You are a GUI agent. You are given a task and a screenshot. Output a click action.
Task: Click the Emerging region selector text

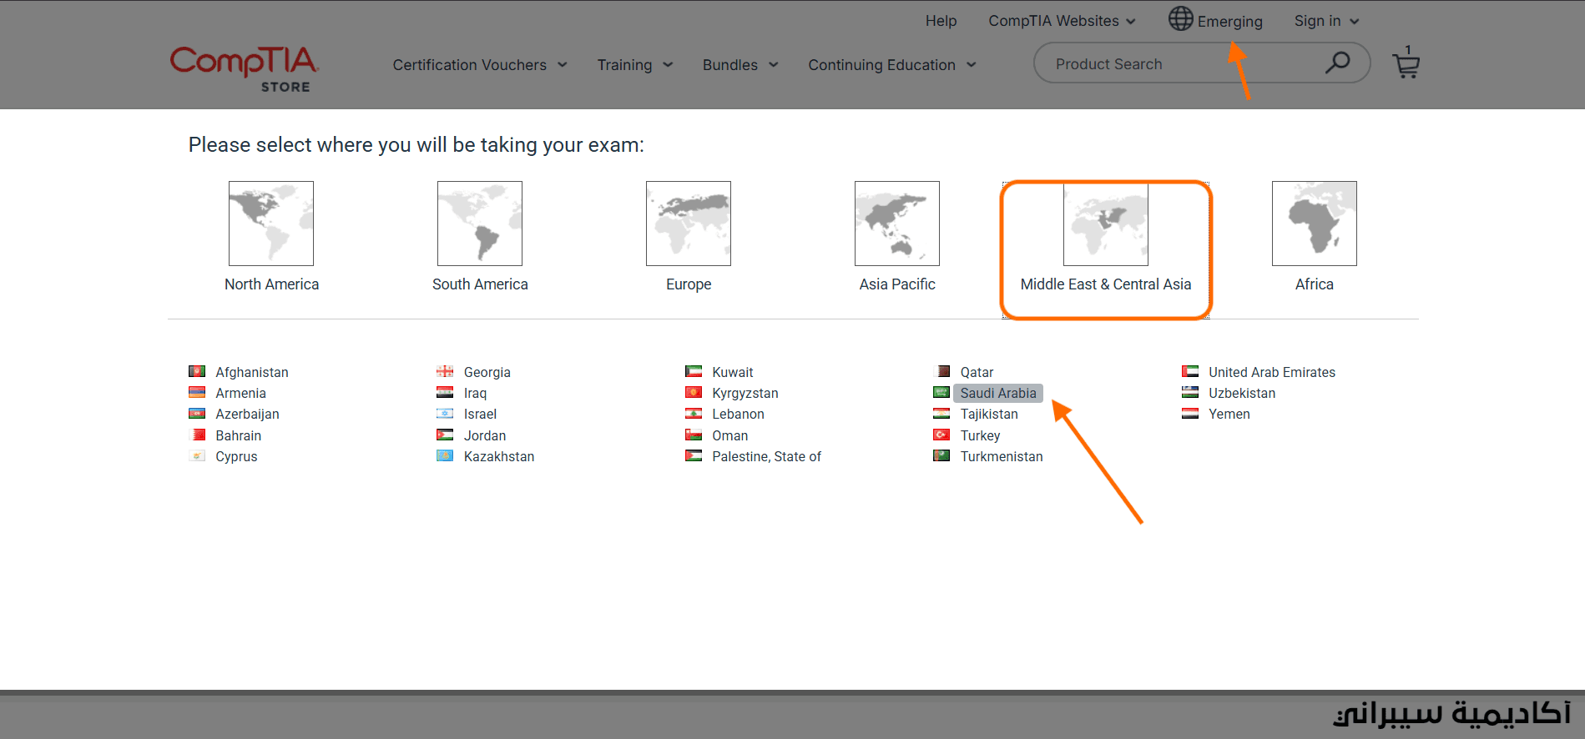[1229, 22]
